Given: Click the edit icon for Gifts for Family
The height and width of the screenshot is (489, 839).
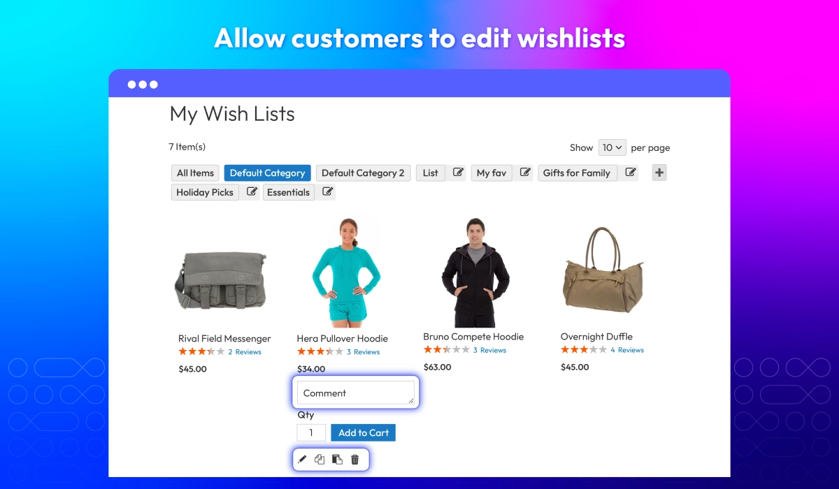Looking at the screenshot, I should pyautogui.click(x=630, y=173).
